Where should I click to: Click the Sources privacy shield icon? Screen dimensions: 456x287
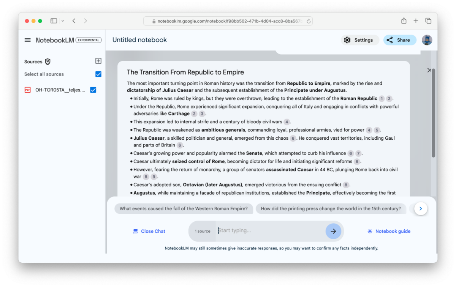[x=47, y=61]
